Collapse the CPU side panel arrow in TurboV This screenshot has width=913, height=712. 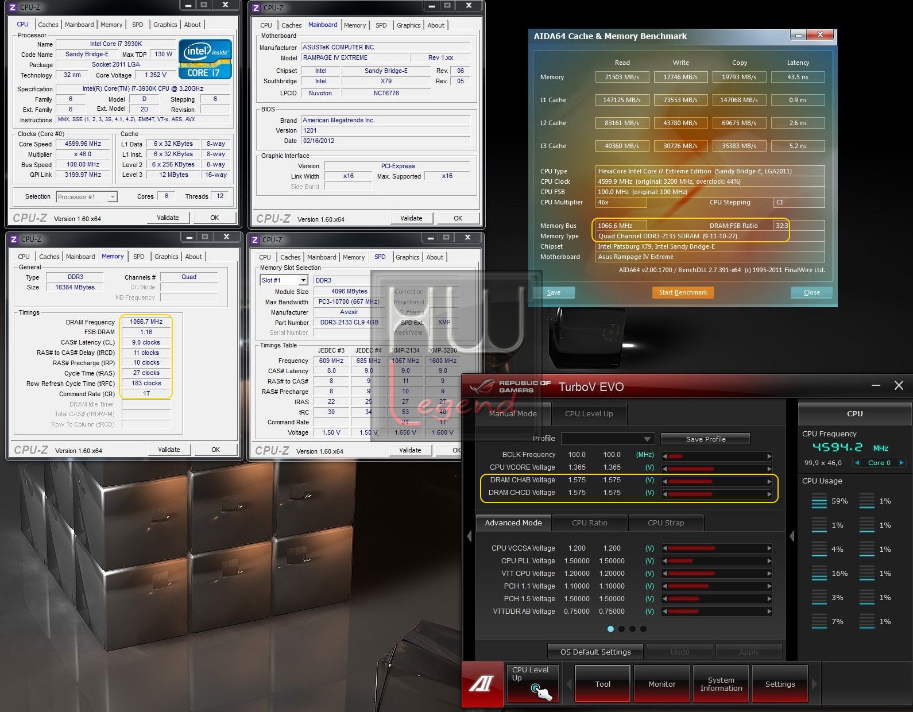792,536
